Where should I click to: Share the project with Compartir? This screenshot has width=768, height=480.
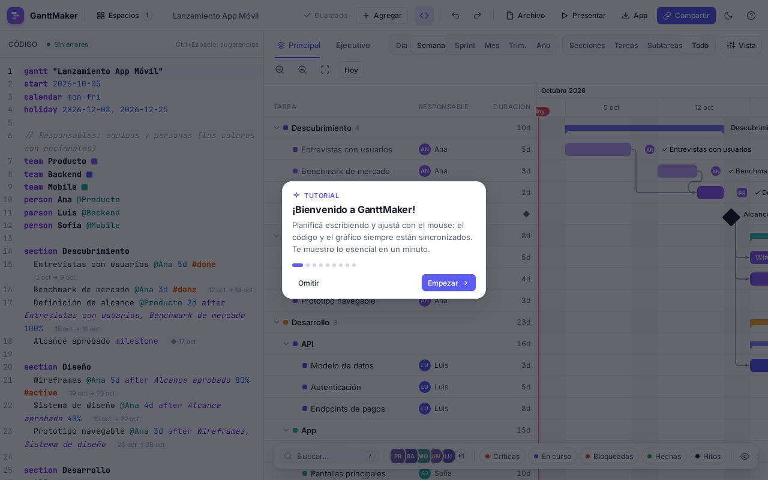[x=686, y=16]
